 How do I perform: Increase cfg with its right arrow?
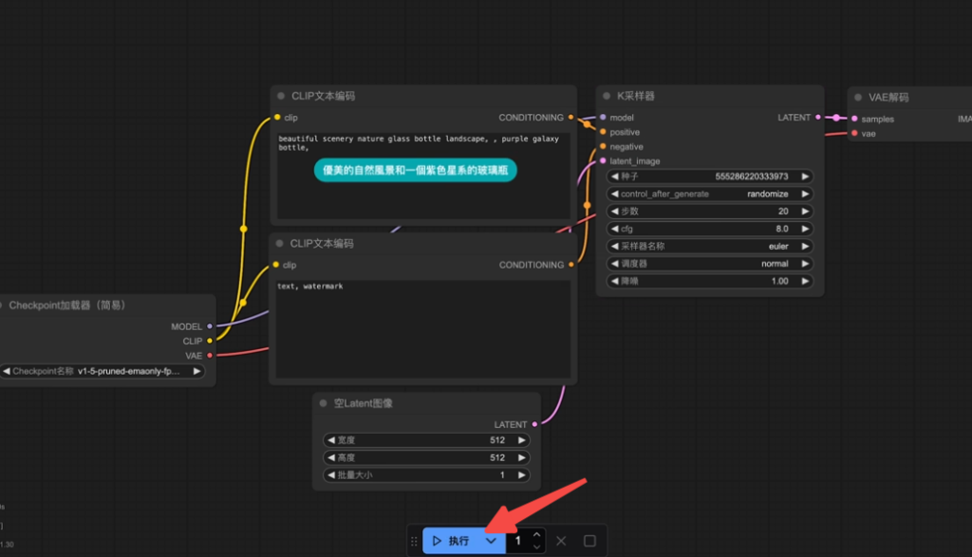pyautogui.click(x=806, y=229)
